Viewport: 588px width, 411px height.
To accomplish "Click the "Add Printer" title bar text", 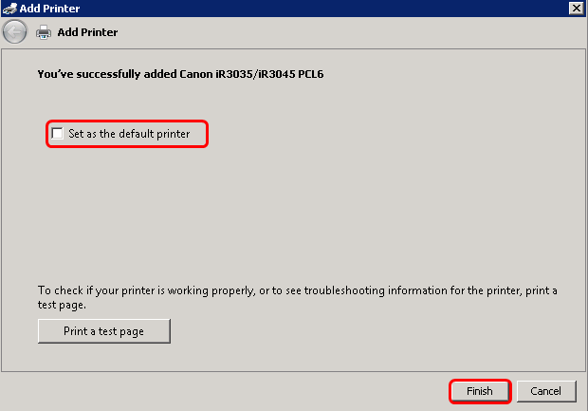I will pyautogui.click(x=49, y=8).
